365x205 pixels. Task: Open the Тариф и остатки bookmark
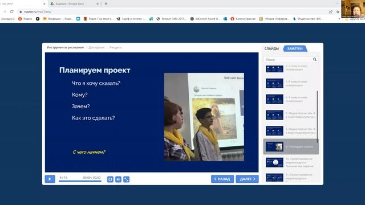click(131, 19)
